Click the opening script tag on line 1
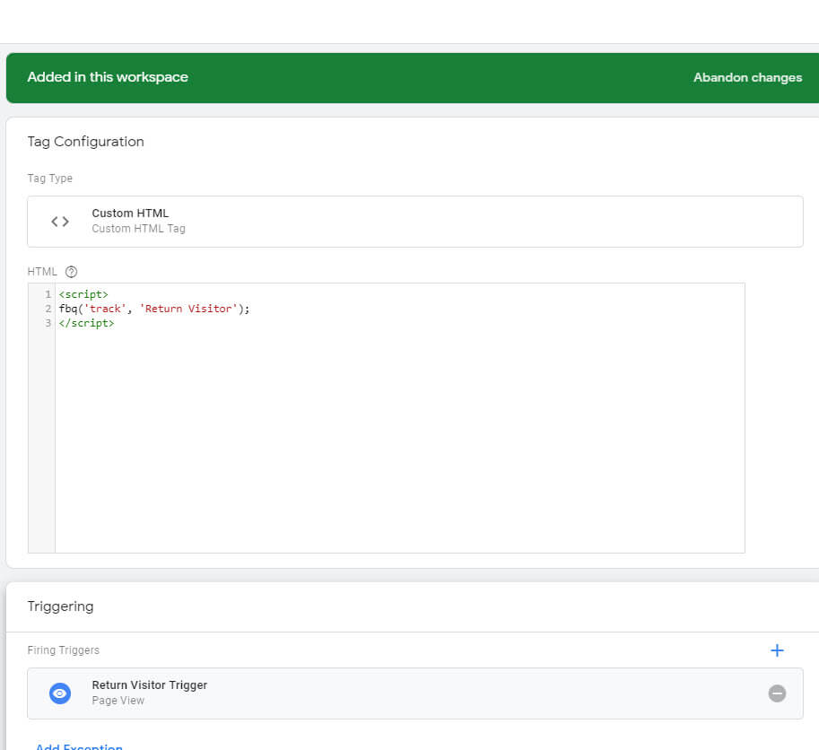The height and width of the screenshot is (750, 819). point(83,294)
